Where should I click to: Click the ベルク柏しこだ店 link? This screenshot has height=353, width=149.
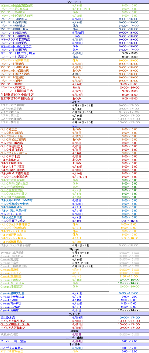coord(11,214)
